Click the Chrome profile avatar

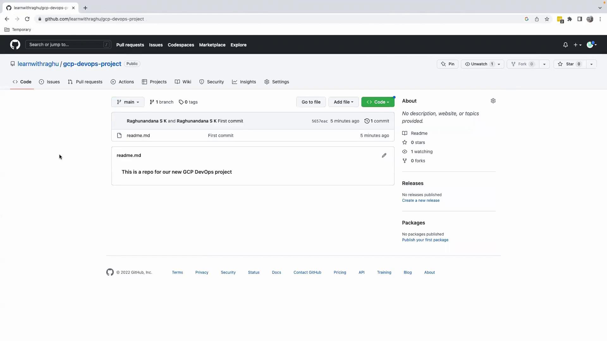pyautogui.click(x=590, y=19)
